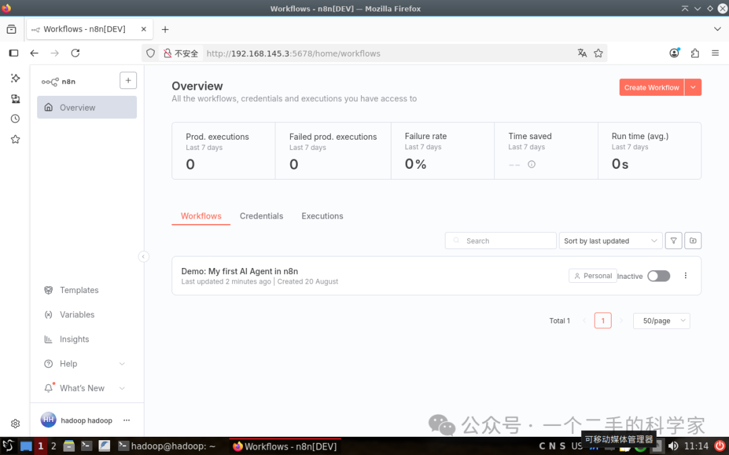Click the Failure rate stat card
The image size is (729, 455).
443,151
